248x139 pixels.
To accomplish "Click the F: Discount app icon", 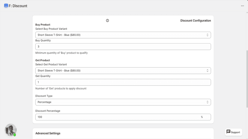I will click(6, 6).
